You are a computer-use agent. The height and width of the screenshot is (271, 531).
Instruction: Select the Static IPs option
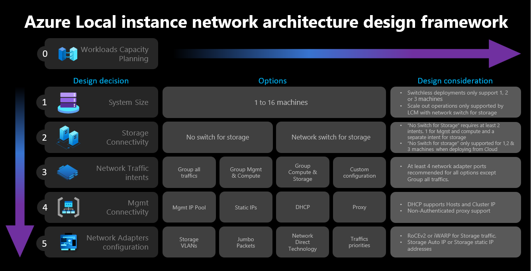(x=246, y=207)
